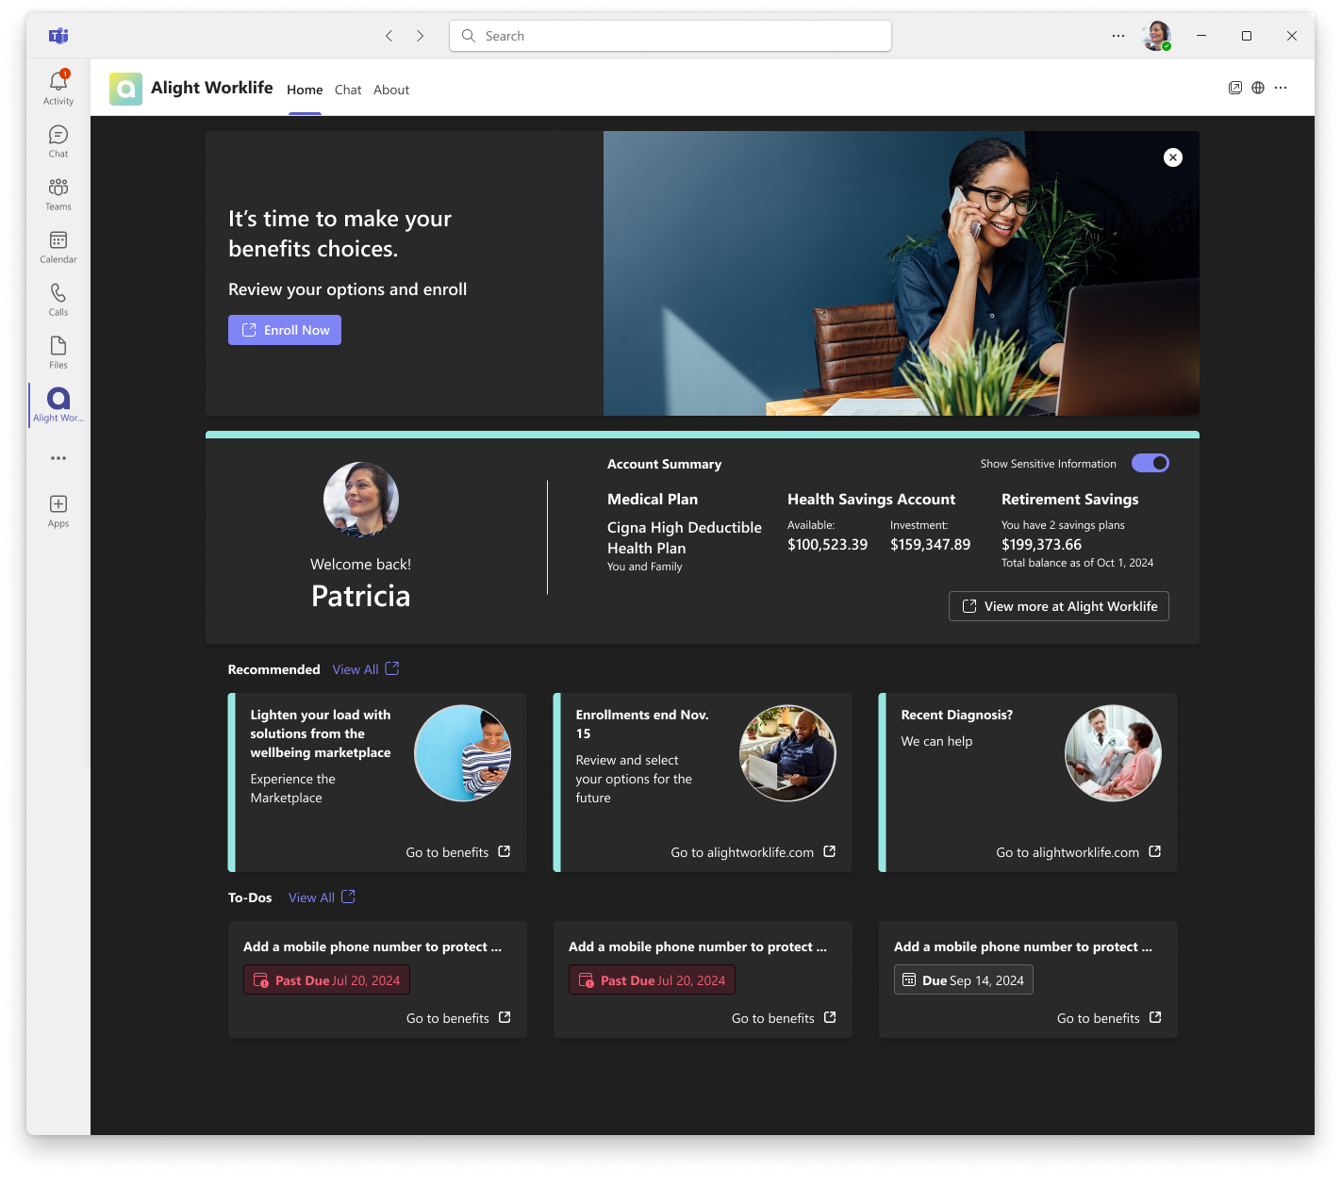The width and height of the screenshot is (1341, 1185).
Task: Click the Retirement Savings heading
Action: 1070,500
